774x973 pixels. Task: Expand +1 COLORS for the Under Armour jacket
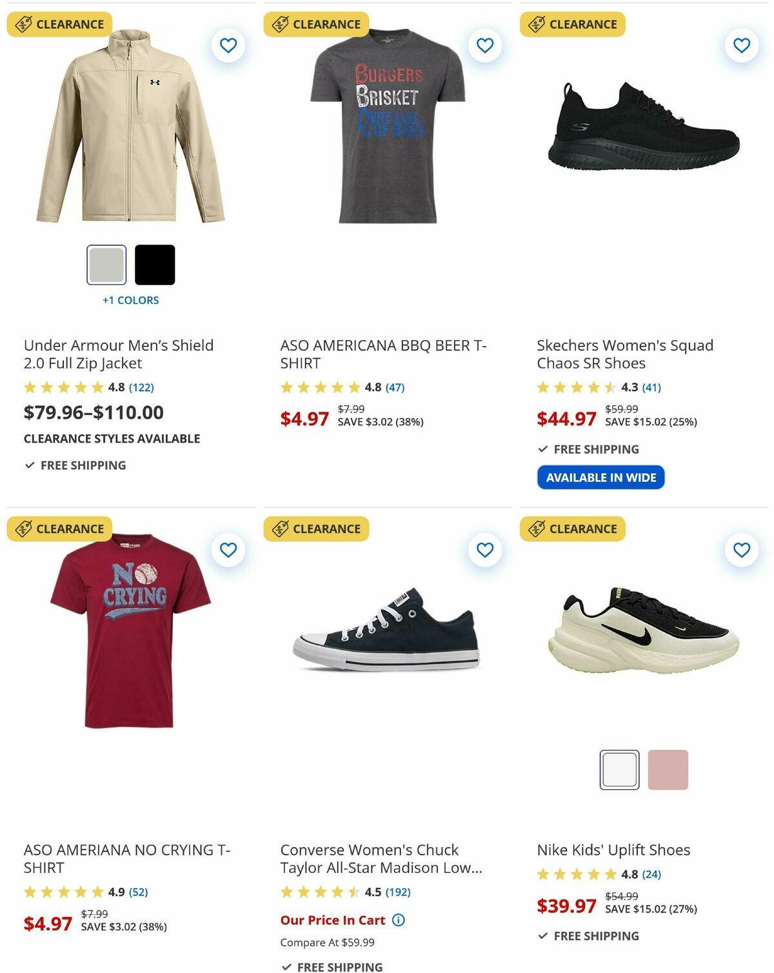click(131, 299)
